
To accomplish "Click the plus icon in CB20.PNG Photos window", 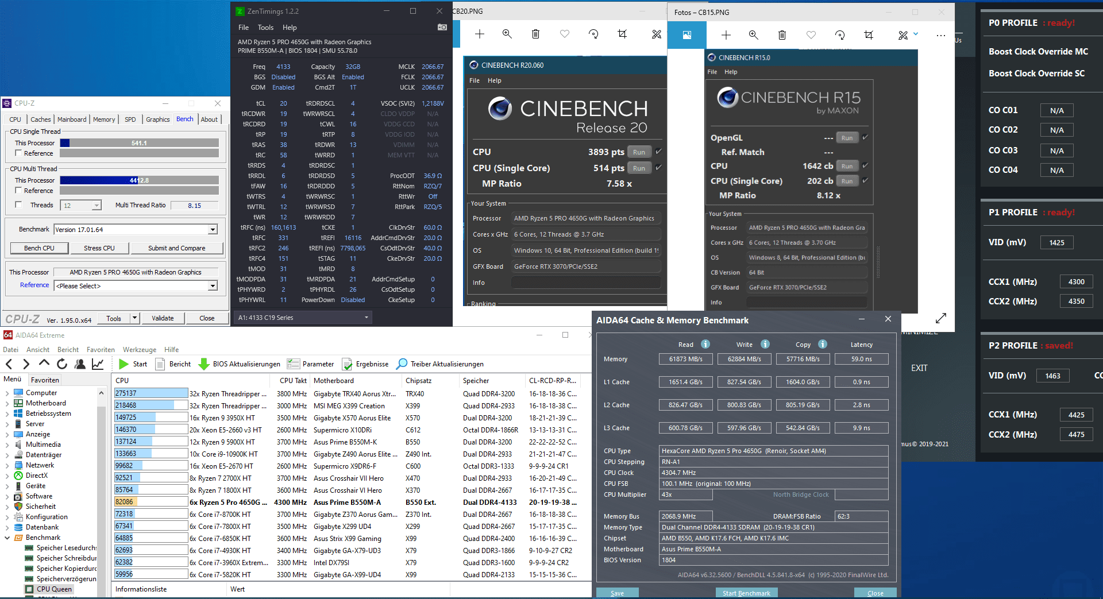I will pos(480,34).
